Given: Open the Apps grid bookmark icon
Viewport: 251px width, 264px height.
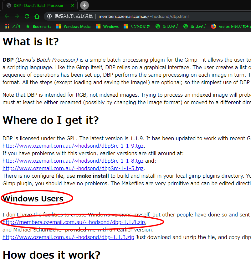Looking at the screenshot, I should [7, 27].
